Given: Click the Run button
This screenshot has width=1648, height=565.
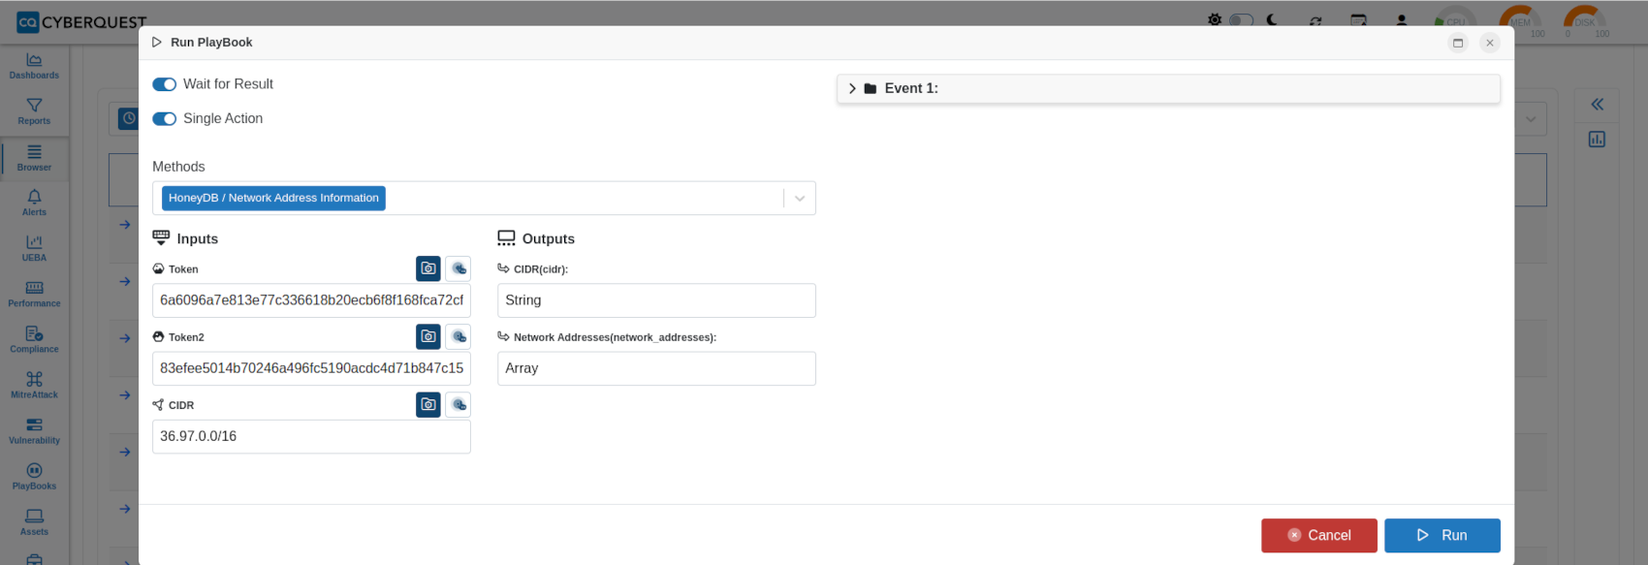Looking at the screenshot, I should pos(1442,535).
